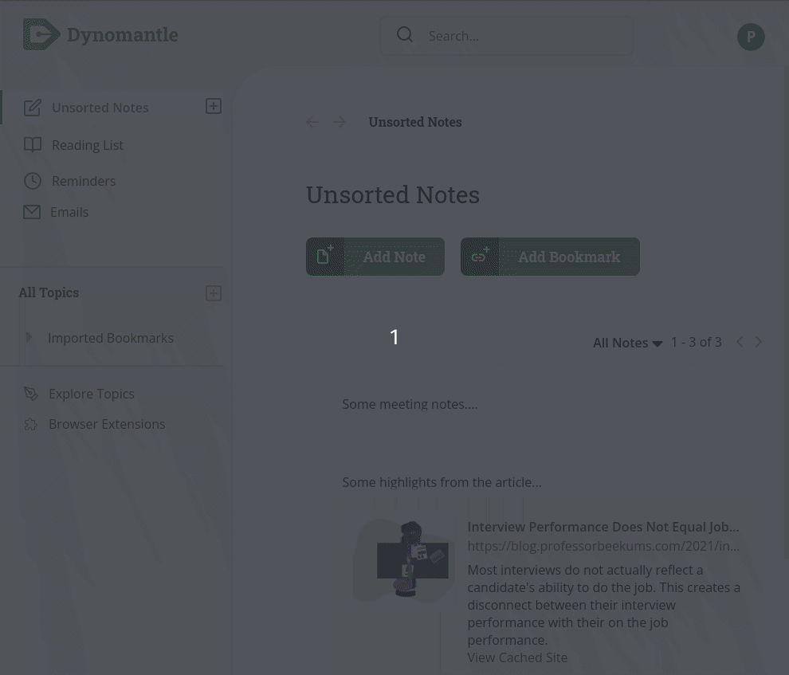Click the Unsorted Notes breadcrumb
The image size is (789, 675).
[x=415, y=122]
